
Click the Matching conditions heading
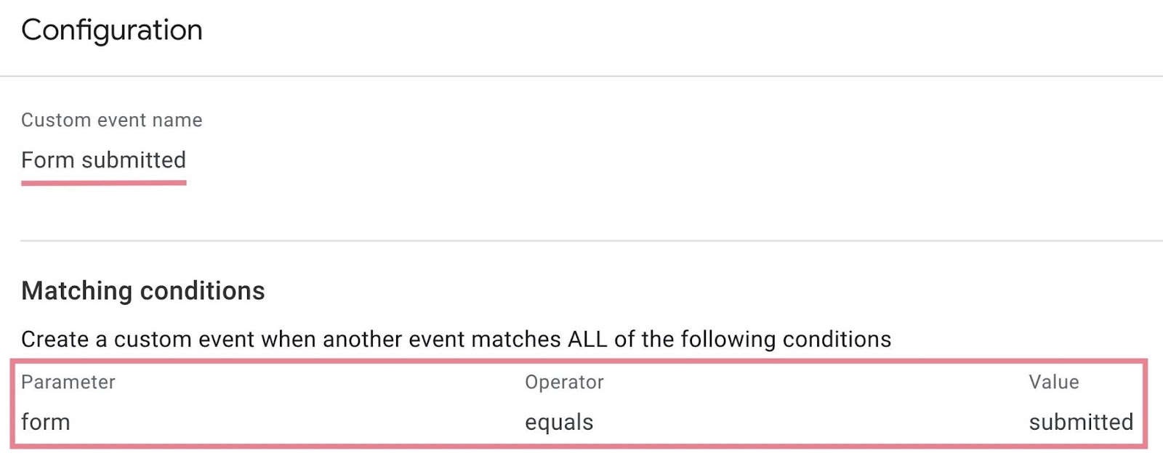(x=143, y=290)
